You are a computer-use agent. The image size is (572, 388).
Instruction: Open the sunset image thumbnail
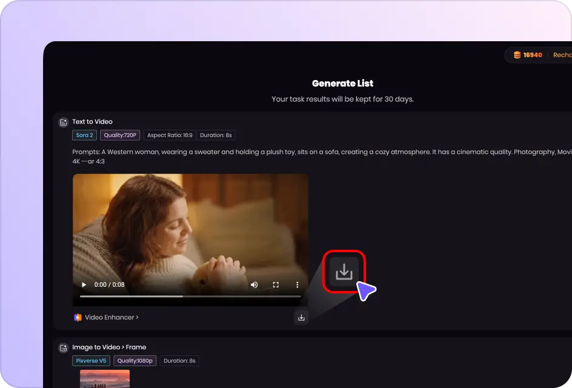pyautogui.click(x=105, y=379)
